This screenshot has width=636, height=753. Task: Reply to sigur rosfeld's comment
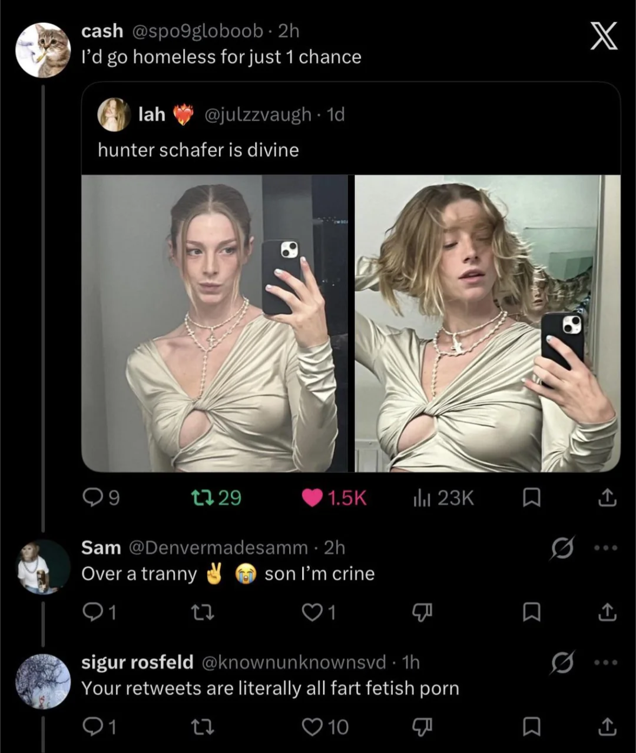tap(93, 728)
